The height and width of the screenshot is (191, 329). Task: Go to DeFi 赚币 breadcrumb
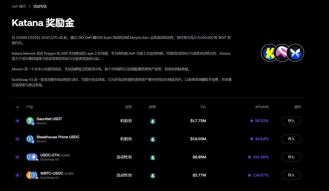(x=19, y=6)
